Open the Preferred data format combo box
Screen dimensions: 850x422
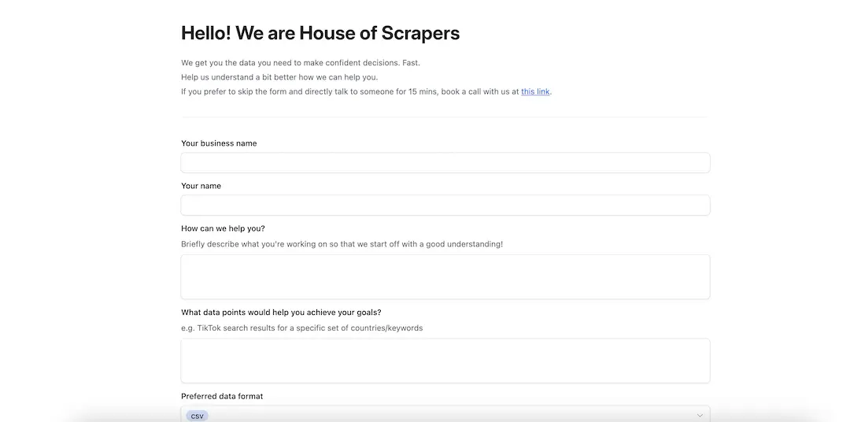point(445,414)
